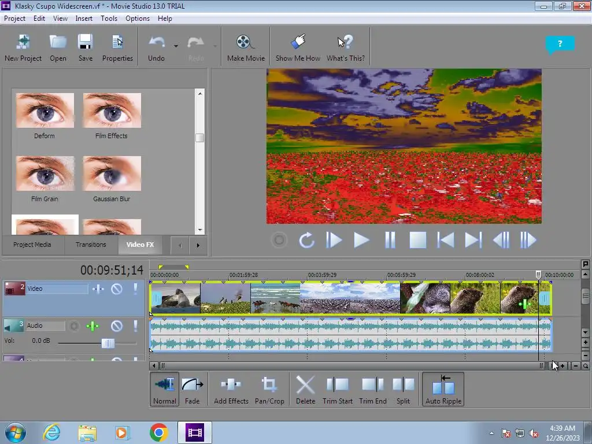The image size is (592, 444).
Task: Play the preview
Action: pos(361,240)
